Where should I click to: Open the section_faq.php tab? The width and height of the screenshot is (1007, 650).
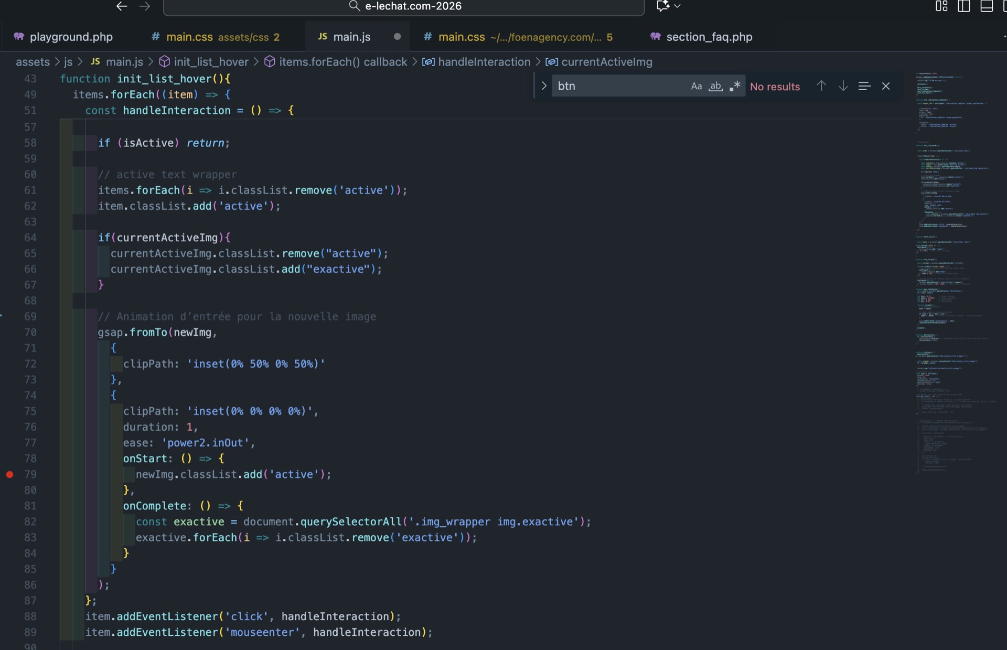[x=709, y=37]
